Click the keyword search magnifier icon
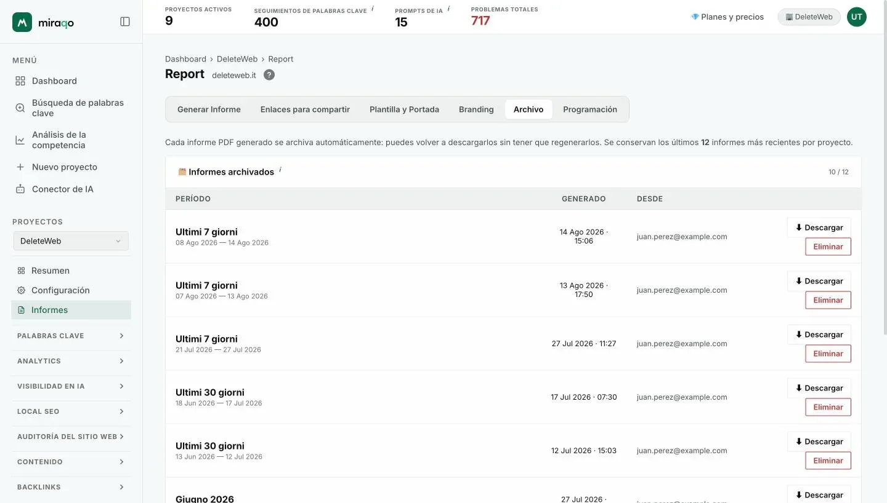The width and height of the screenshot is (887, 503). pos(20,108)
